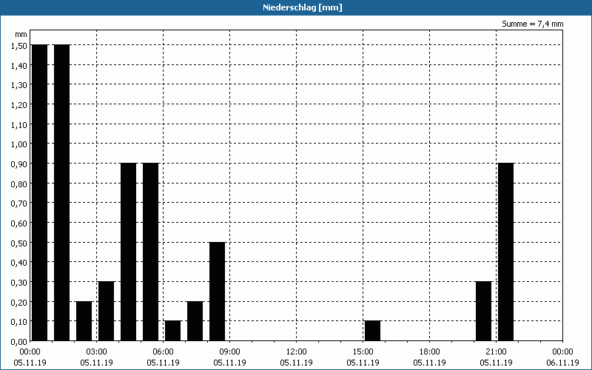The image size is (592, 370).
Task: Select the 0,90 y-axis tick label
Action: (19, 164)
